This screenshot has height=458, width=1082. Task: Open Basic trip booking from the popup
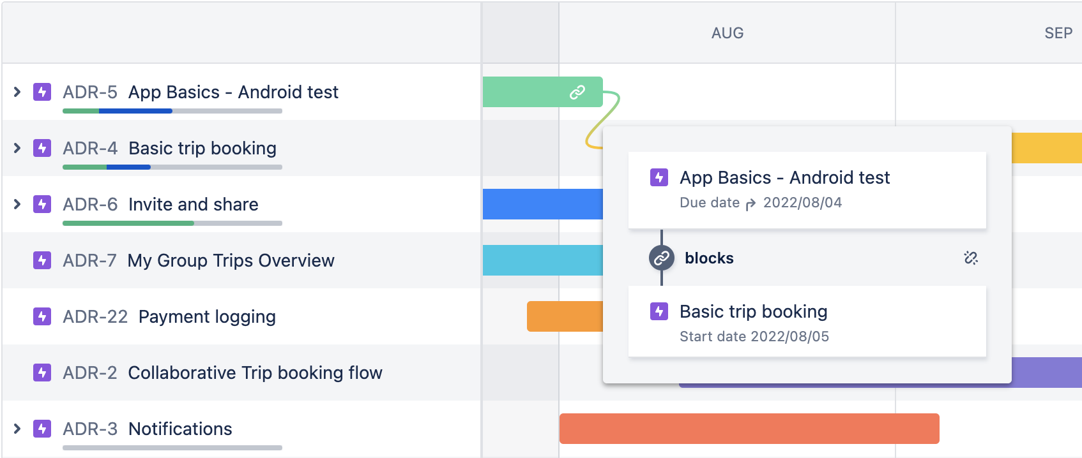(x=754, y=311)
